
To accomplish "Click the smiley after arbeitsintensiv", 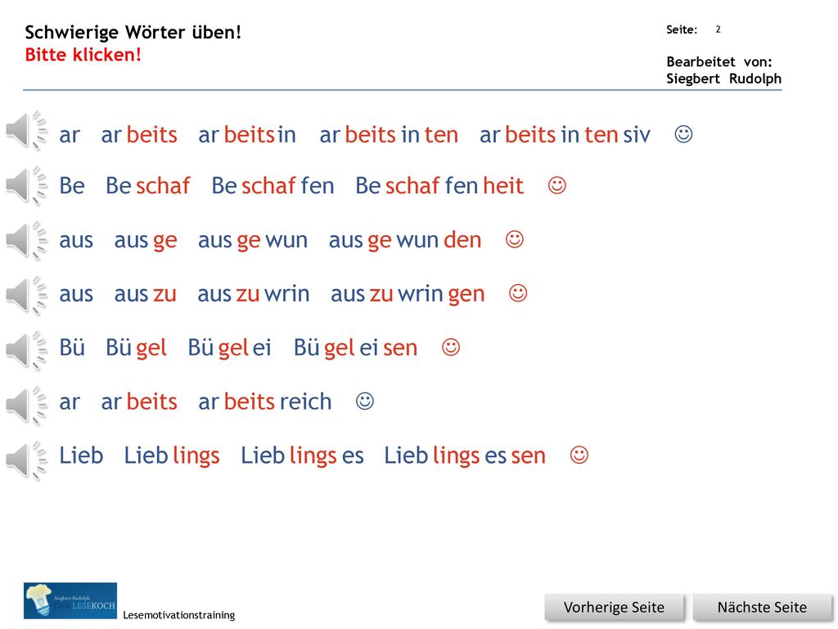I will pyautogui.click(x=683, y=133).
